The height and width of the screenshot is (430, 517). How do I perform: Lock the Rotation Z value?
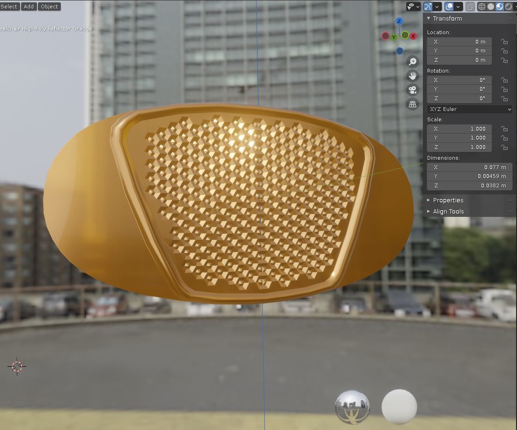click(504, 98)
